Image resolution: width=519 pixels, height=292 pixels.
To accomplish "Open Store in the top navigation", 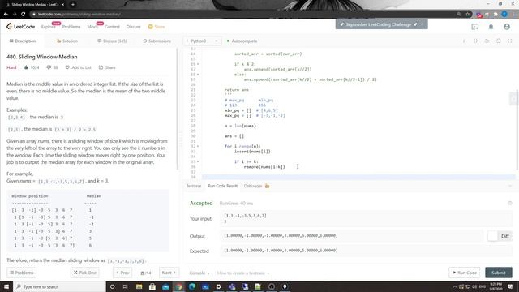I will tap(157, 27).
